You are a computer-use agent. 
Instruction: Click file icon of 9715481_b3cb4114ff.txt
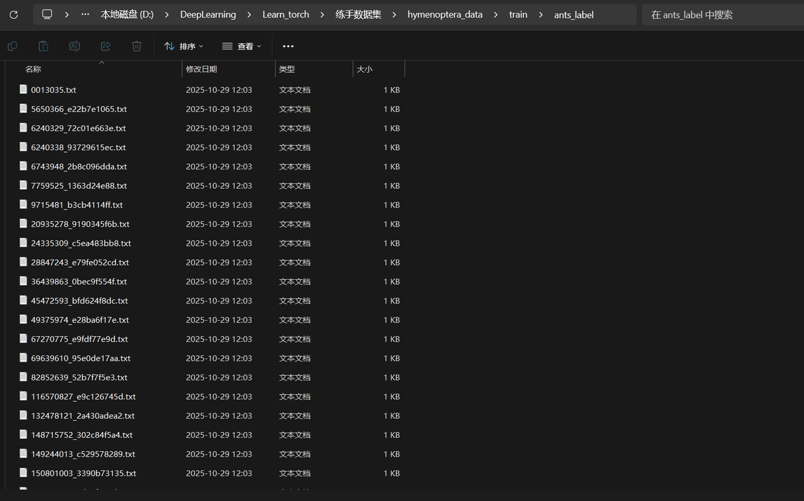point(23,204)
